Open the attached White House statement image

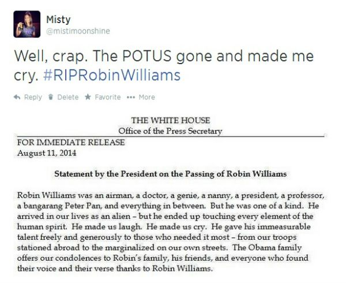point(171,195)
